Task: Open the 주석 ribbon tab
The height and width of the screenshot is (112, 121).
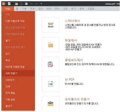Action: (32, 9)
